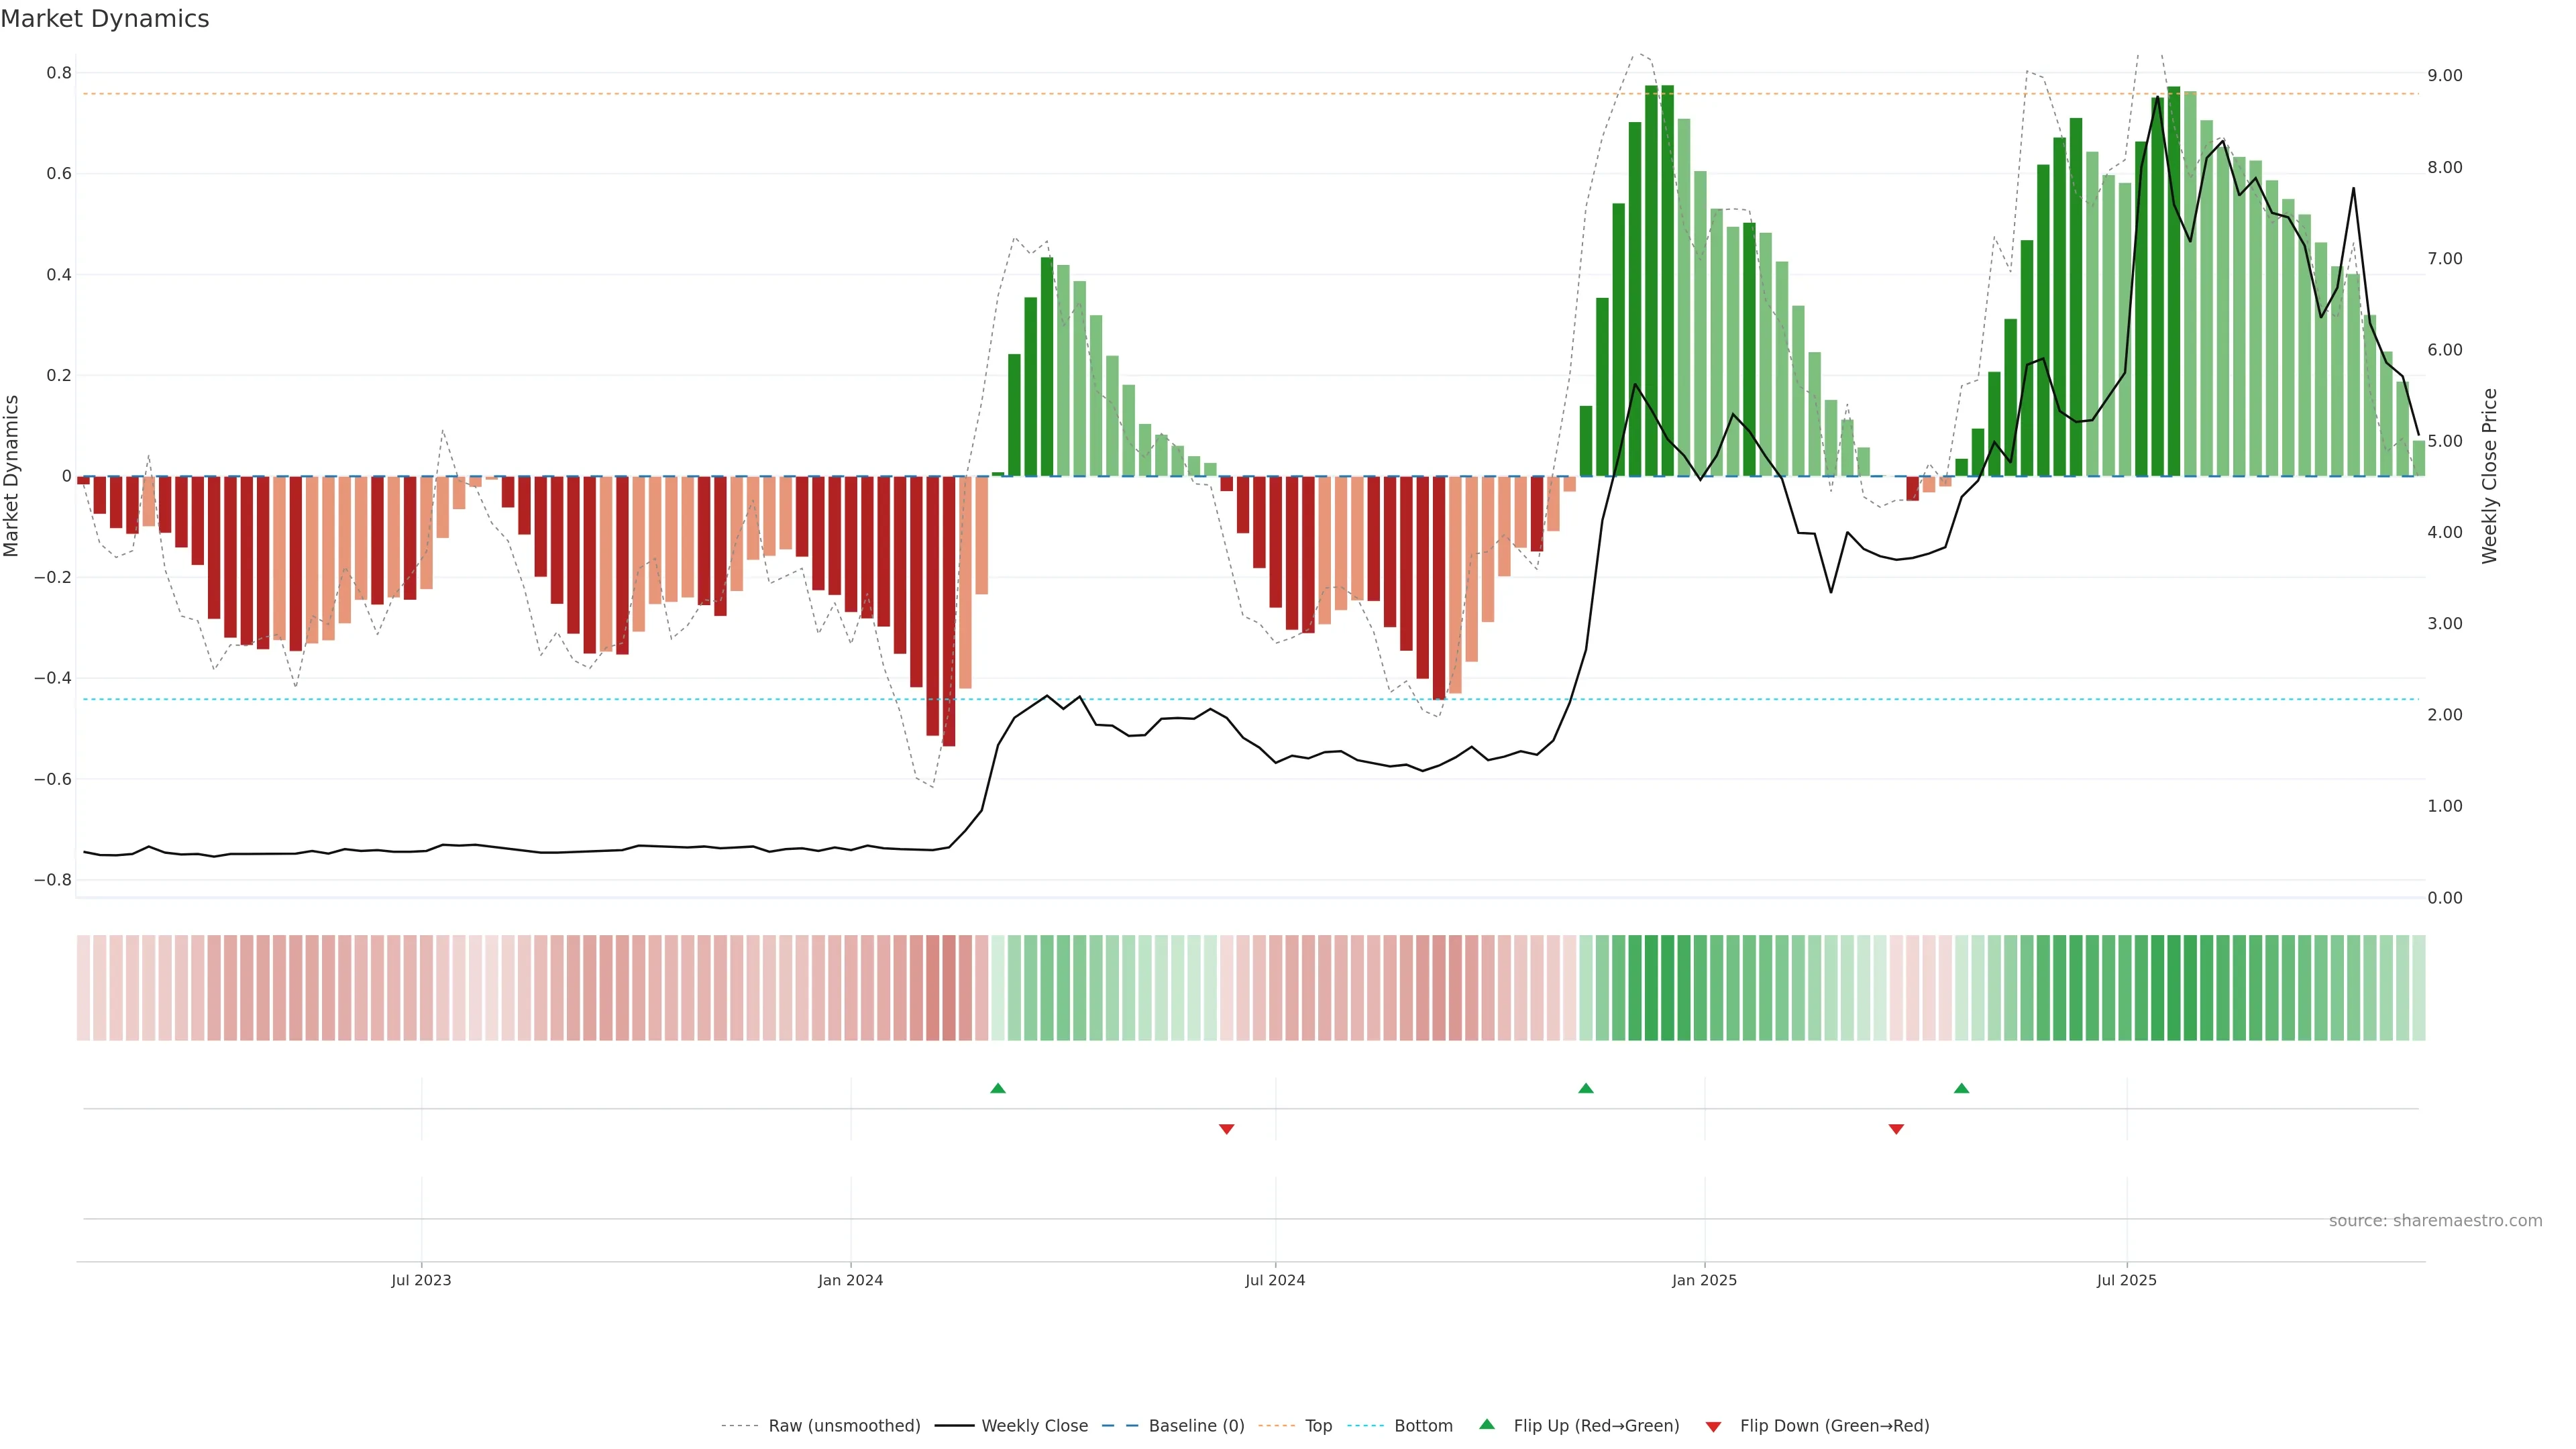Click the Market Dynamics chart title
The height and width of the screenshot is (1449, 2576).
tap(105, 19)
